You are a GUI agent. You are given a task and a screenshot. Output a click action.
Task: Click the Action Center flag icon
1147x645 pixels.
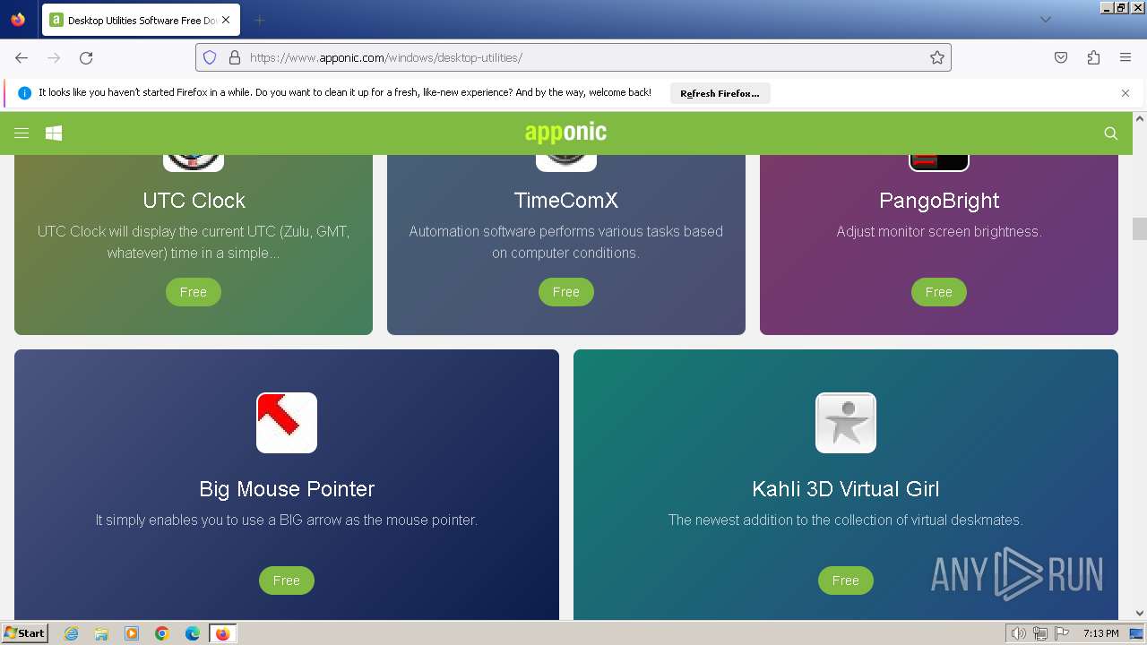click(x=1062, y=633)
